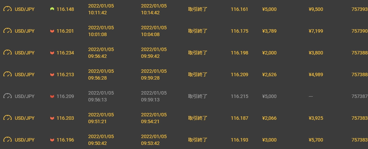Click the ¥9,500 payout amount
This screenshot has height=149, width=368.
[316, 9]
